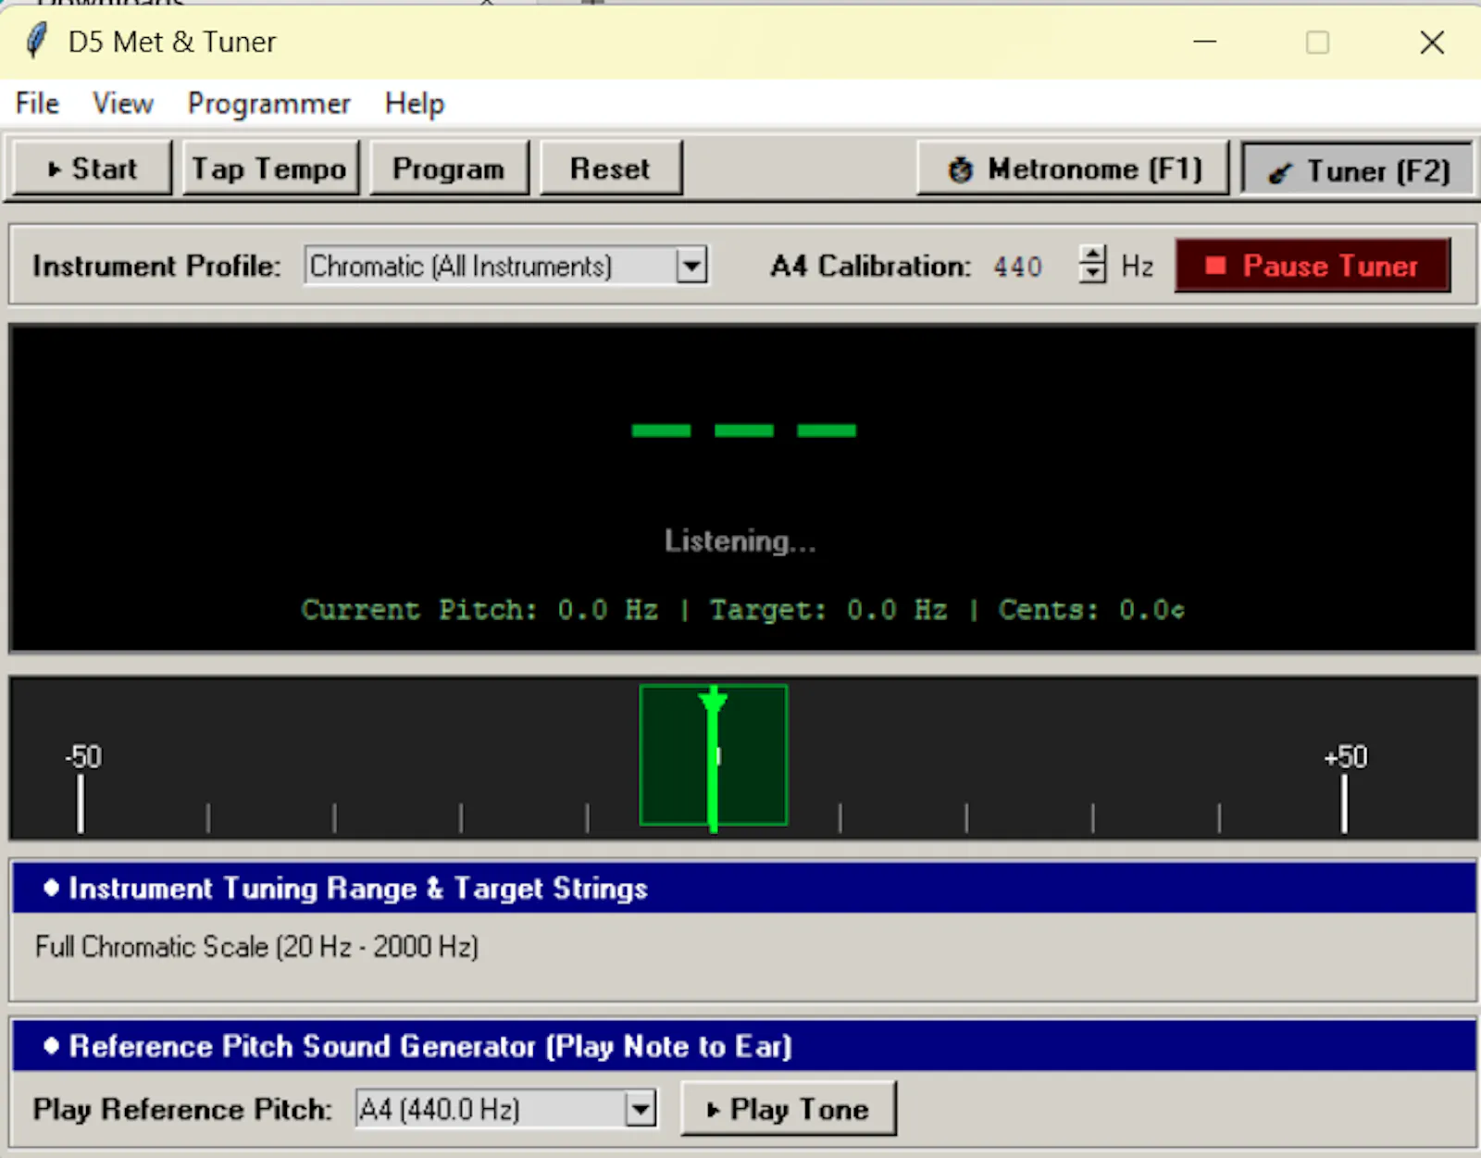Image resolution: width=1481 pixels, height=1158 pixels.
Task: Click the Reference Pitch Sound Generator header
Action: (x=744, y=1045)
